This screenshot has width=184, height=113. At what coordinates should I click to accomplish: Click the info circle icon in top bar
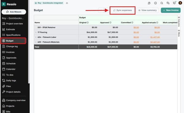tap(155, 3)
